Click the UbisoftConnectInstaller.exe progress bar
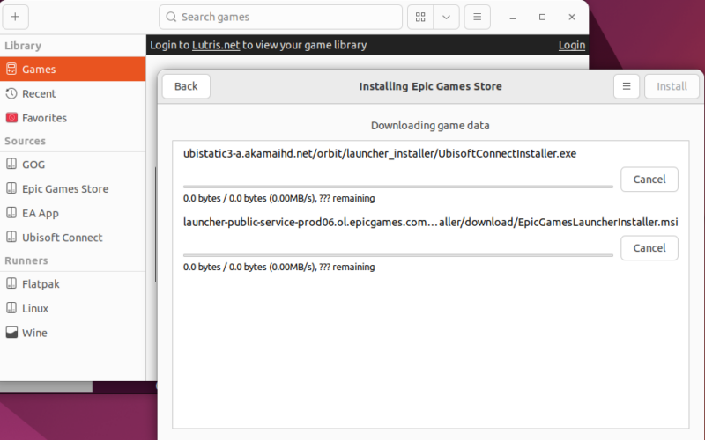 (398, 187)
